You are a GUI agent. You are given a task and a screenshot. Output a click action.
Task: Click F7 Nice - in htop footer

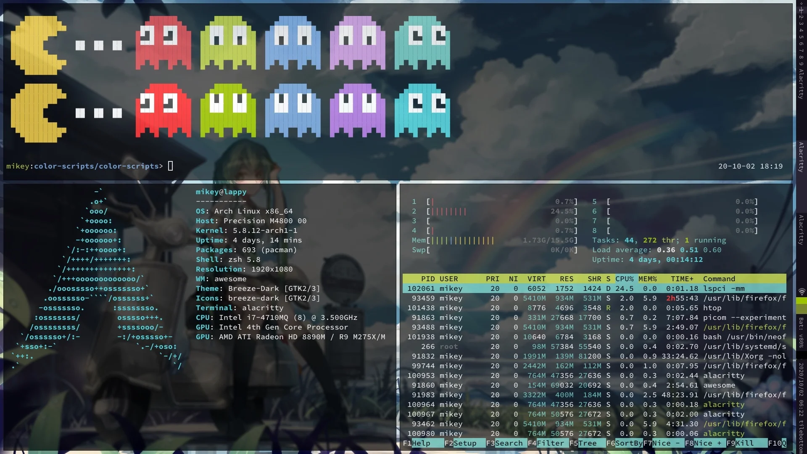[663, 443]
